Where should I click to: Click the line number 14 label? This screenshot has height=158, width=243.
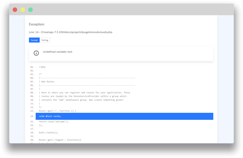click(x=32, y=116)
